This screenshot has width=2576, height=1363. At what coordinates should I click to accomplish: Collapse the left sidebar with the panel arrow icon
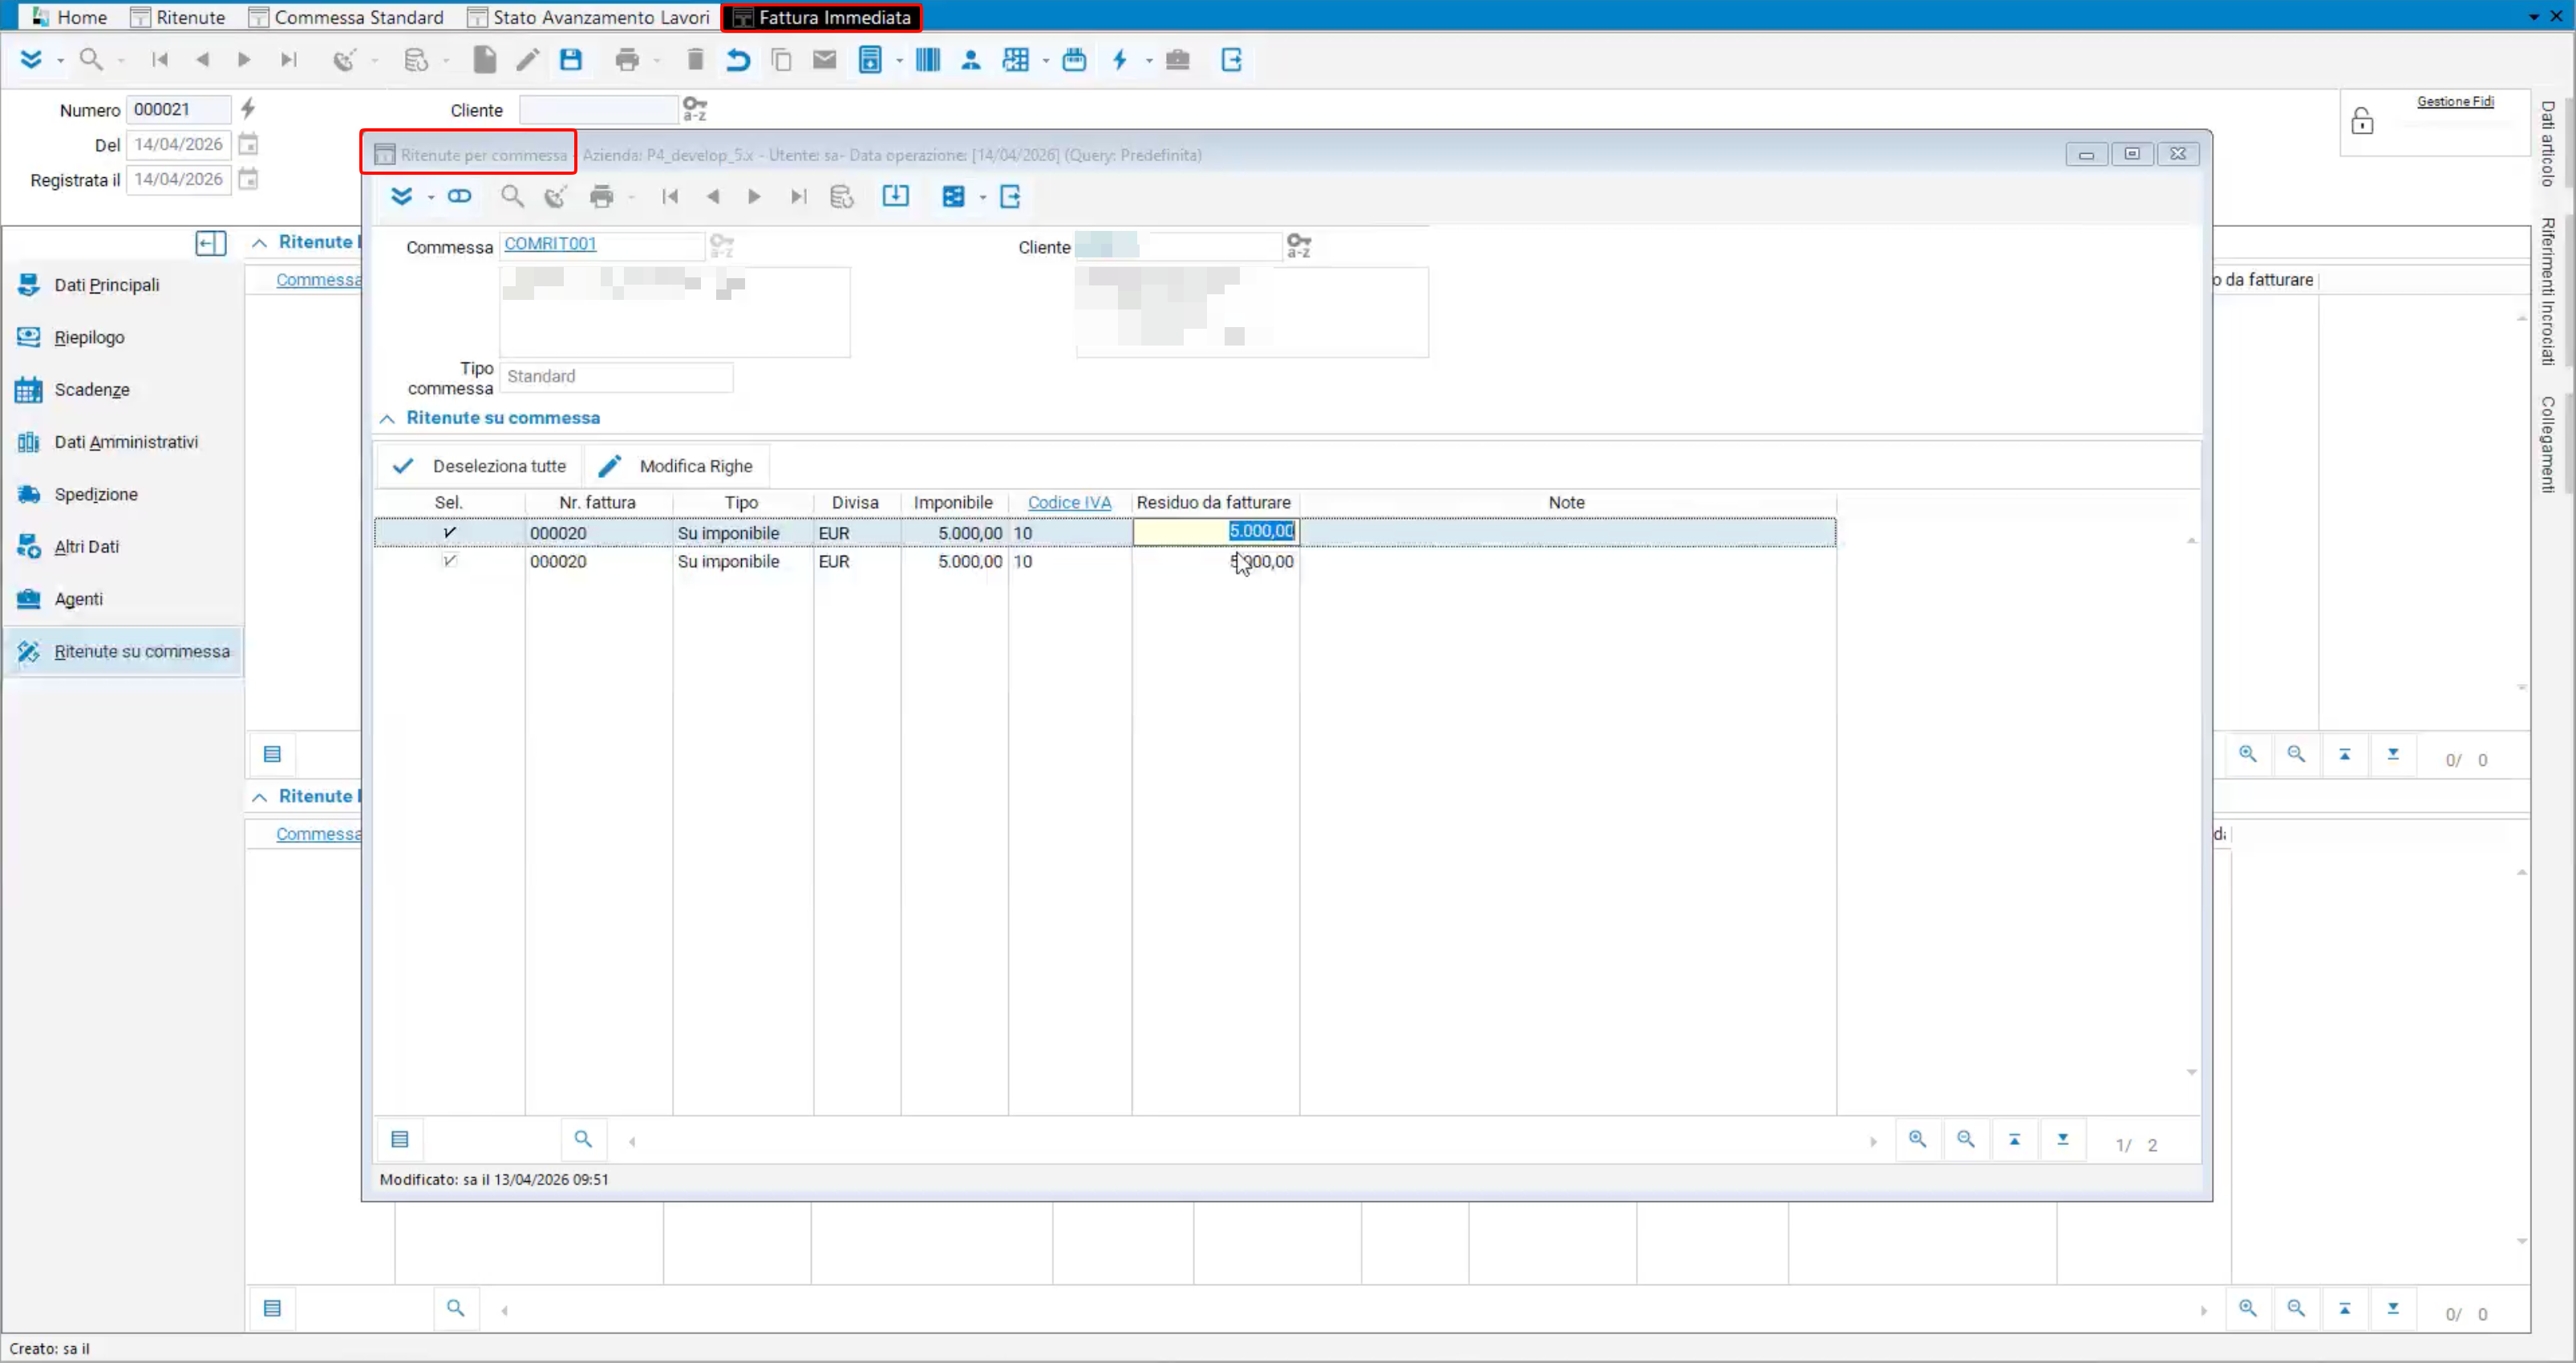click(211, 243)
